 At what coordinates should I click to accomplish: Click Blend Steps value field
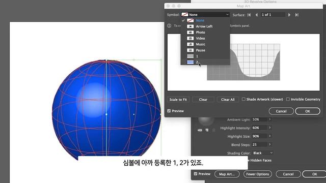[259, 144]
